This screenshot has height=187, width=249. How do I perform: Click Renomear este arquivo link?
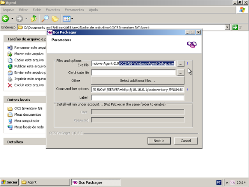point(26,48)
